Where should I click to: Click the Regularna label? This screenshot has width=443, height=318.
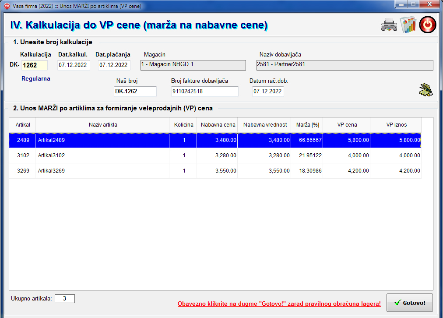(x=36, y=78)
